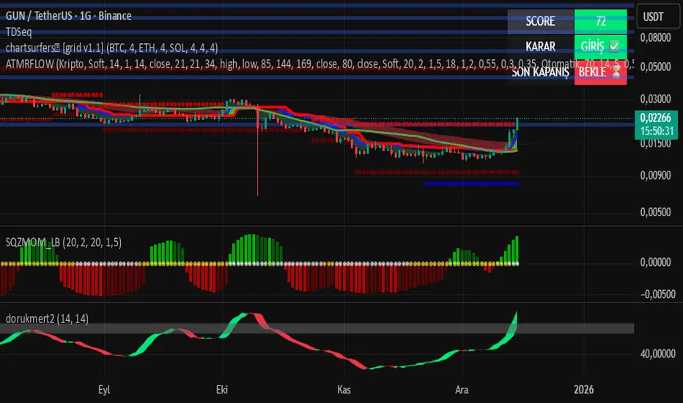This screenshot has width=683, height=403.
Task: Click the Eyl month label on time axis
Action: coord(104,390)
